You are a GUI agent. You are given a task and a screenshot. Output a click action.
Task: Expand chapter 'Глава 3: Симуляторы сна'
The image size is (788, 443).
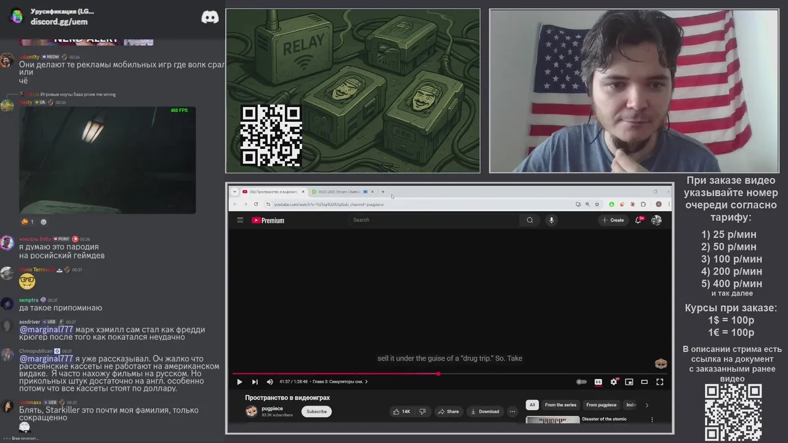(340, 382)
